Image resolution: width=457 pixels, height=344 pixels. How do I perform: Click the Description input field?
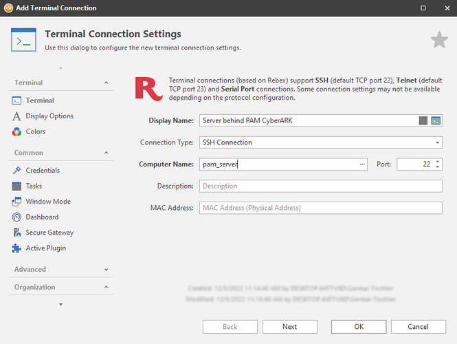[321, 186]
